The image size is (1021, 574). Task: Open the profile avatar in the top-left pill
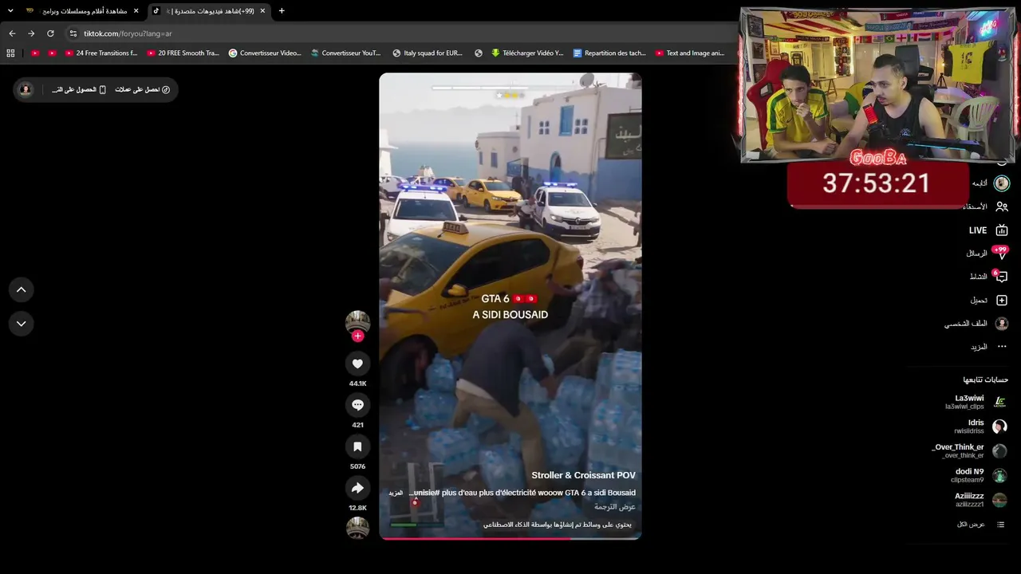click(26, 90)
